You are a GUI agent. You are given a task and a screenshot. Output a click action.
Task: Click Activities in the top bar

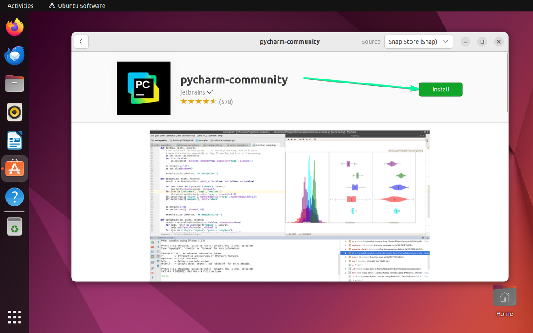(20, 5)
